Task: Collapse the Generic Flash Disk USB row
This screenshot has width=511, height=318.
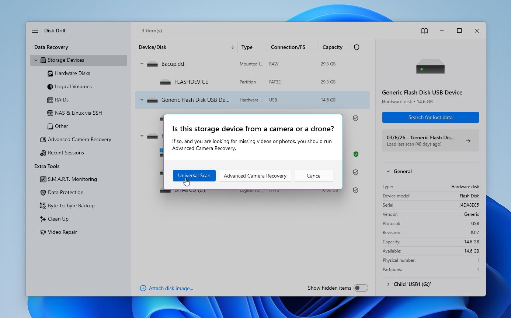Action: pyautogui.click(x=142, y=100)
